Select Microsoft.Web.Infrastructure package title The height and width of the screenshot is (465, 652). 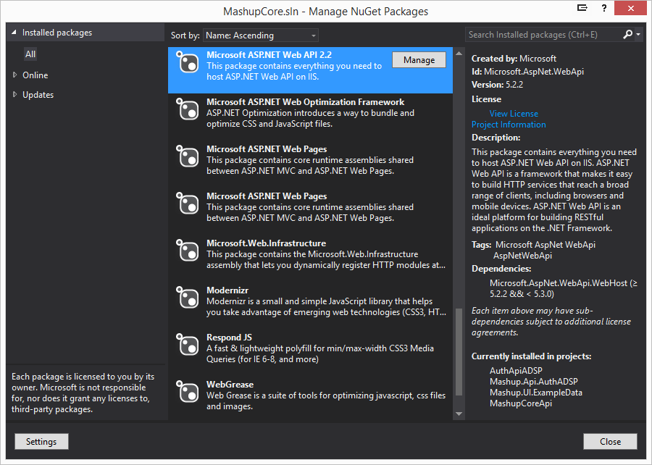click(266, 243)
